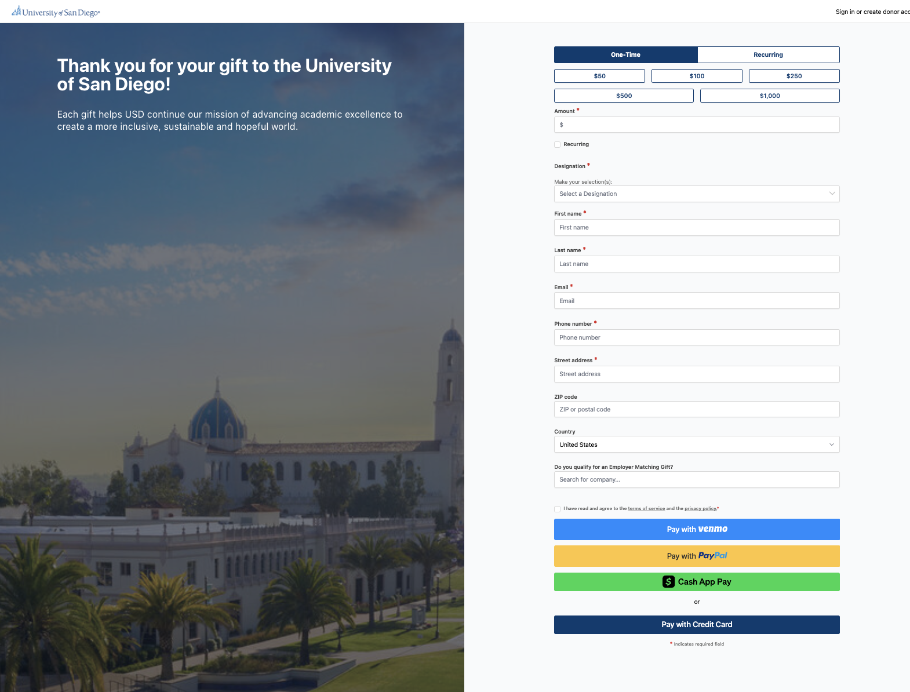Click the Email input field
The image size is (910, 692).
pos(697,301)
